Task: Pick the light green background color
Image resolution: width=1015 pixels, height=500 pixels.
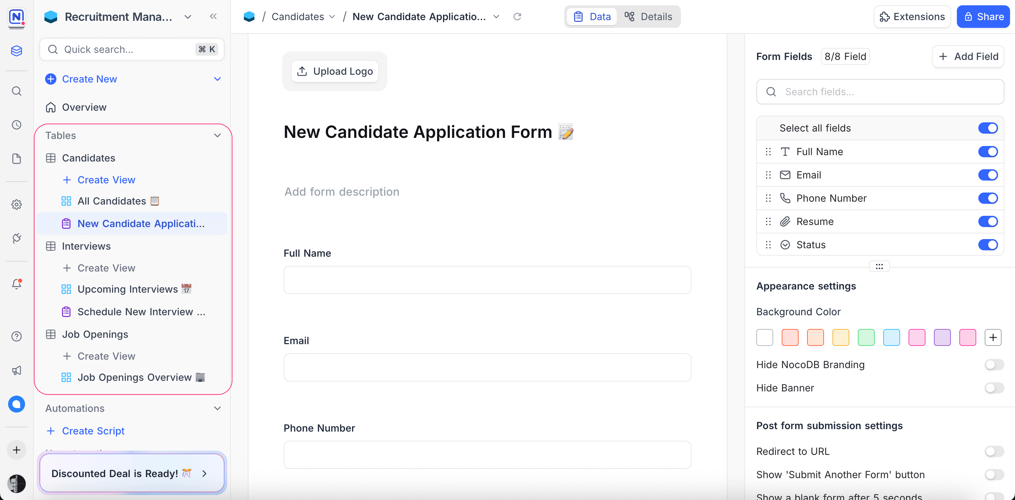Action: pyautogui.click(x=866, y=337)
